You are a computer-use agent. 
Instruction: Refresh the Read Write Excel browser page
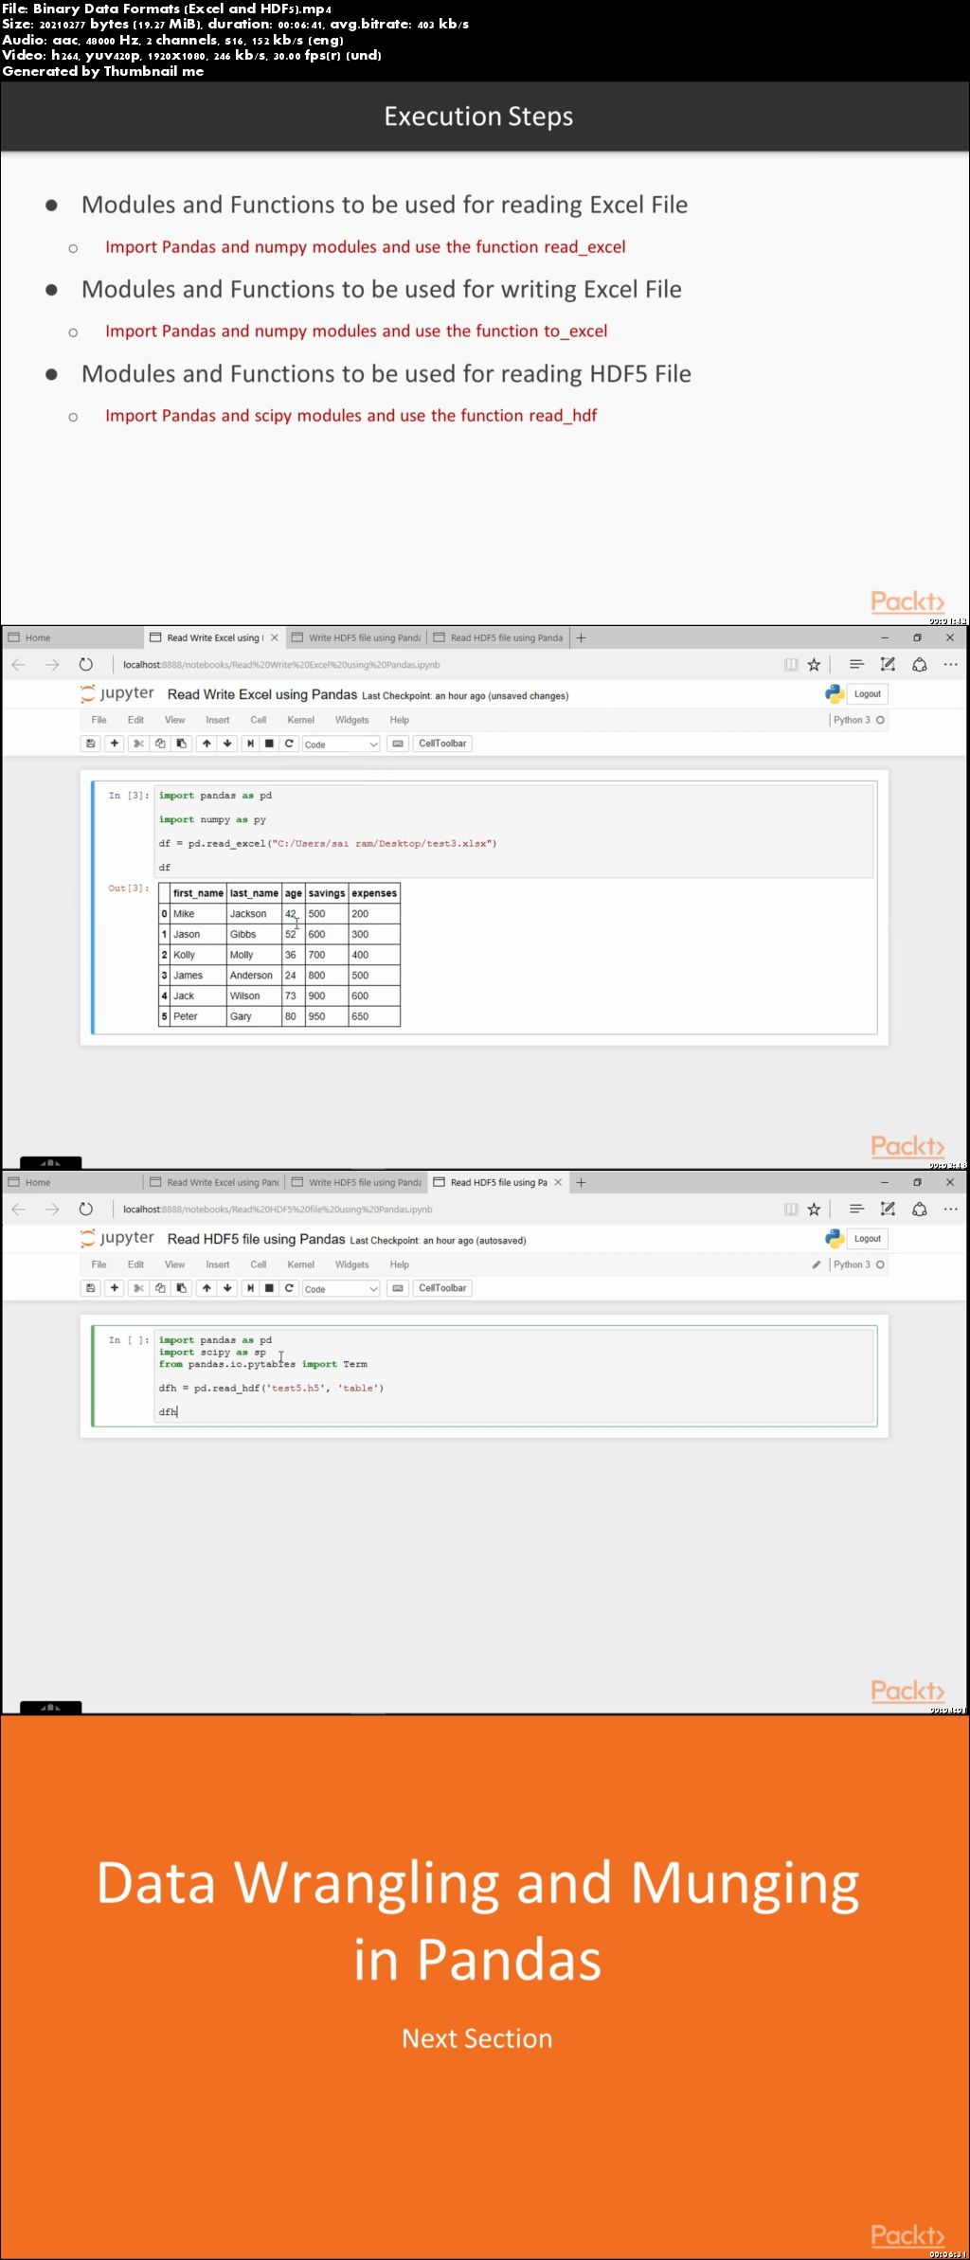click(86, 665)
